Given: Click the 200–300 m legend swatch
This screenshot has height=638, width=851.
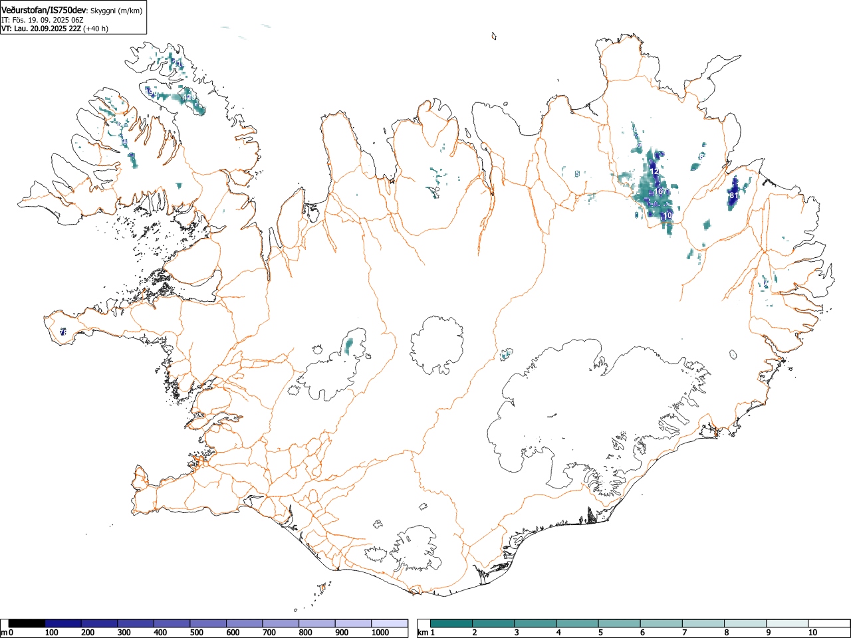Looking at the screenshot, I should click(x=100, y=623).
